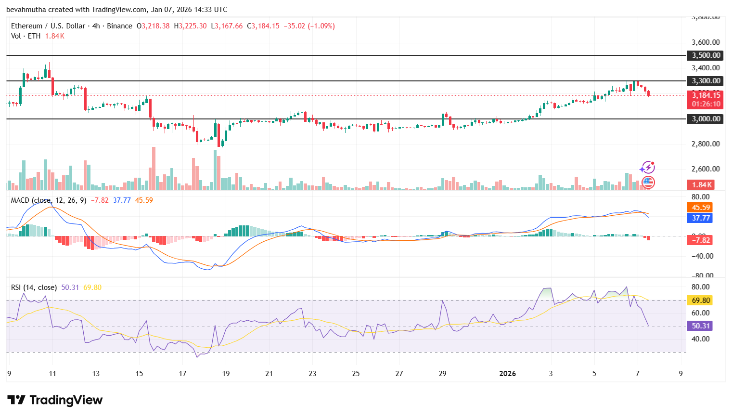Click the 50.31 purple RSI value badge
732x418 pixels.
[x=700, y=326]
